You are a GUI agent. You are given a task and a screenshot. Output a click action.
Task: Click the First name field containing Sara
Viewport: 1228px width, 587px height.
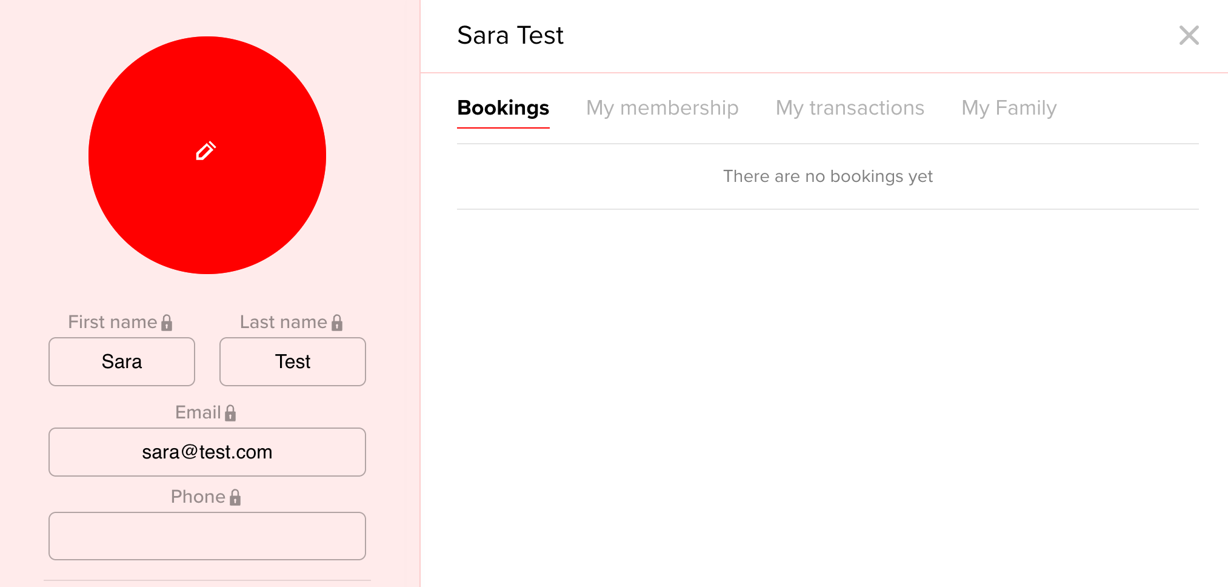(x=122, y=361)
